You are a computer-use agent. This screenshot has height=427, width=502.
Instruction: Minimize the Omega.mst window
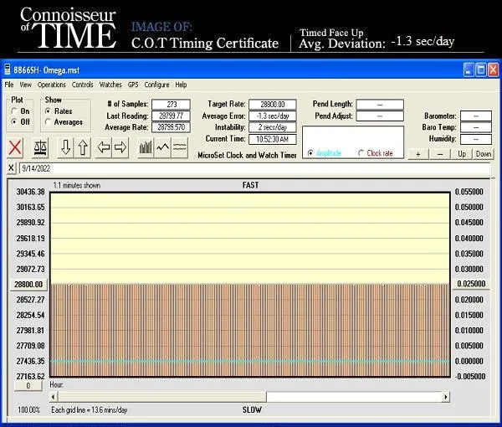tap(469, 69)
